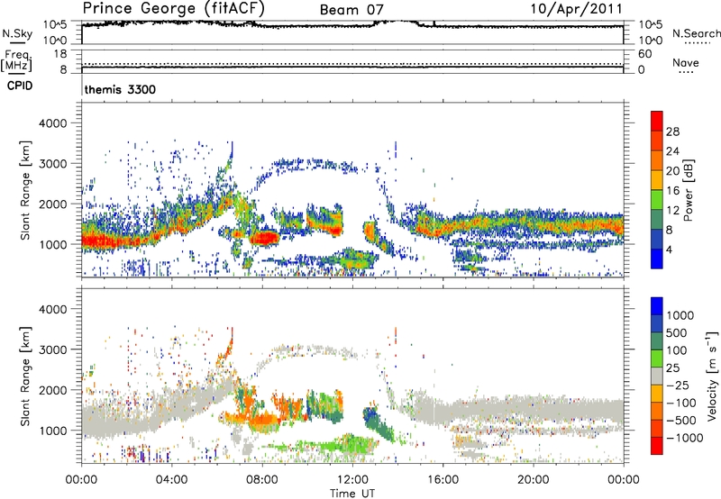Image resolution: width=721 pixels, height=499 pixels.
Task: Click the N.Sky legend label
Action: 17,33
